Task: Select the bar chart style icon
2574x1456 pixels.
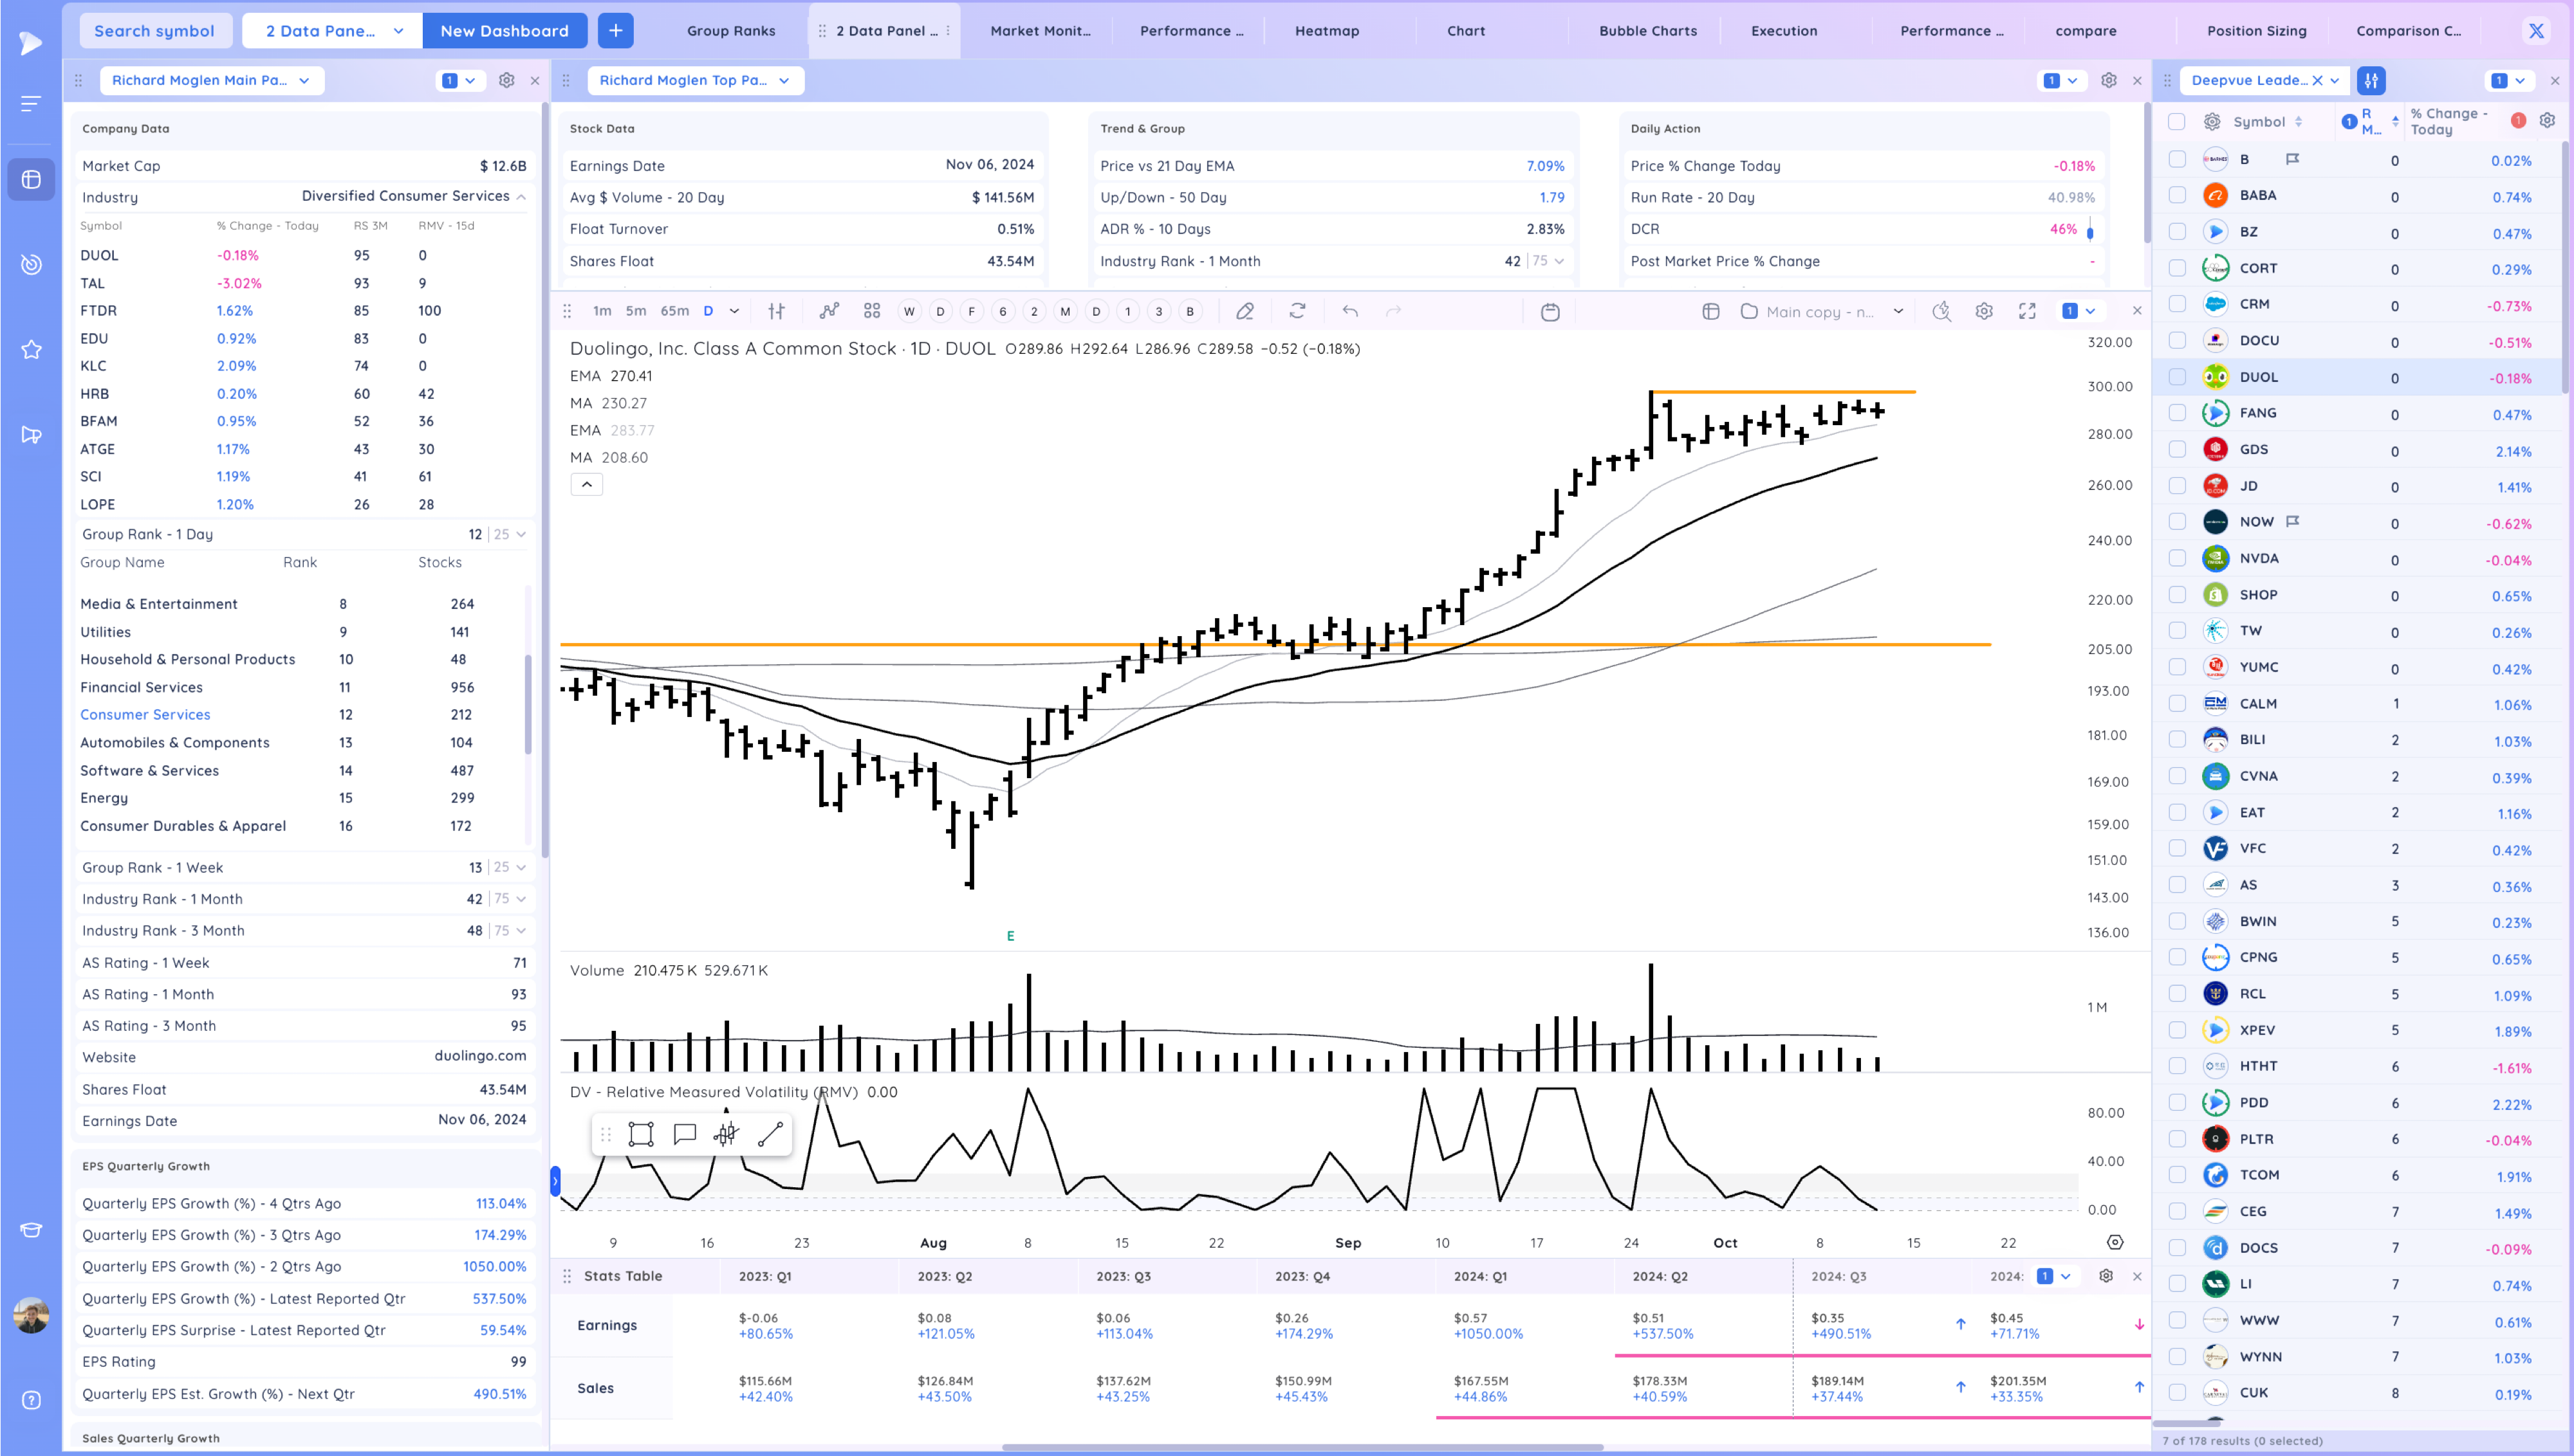Action: click(x=776, y=311)
